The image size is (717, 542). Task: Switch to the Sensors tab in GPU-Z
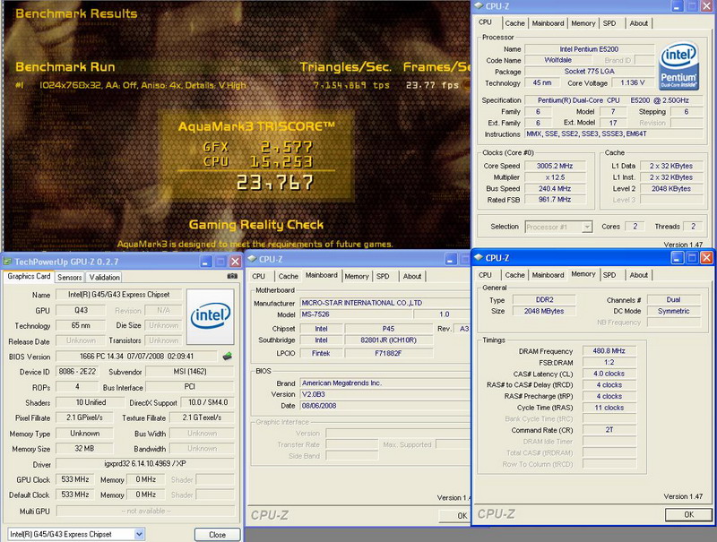(70, 277)
